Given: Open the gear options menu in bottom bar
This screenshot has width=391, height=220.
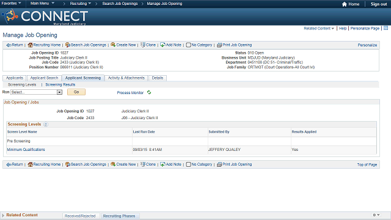Looking at the screenshot, I should click(x=376, y=215).
